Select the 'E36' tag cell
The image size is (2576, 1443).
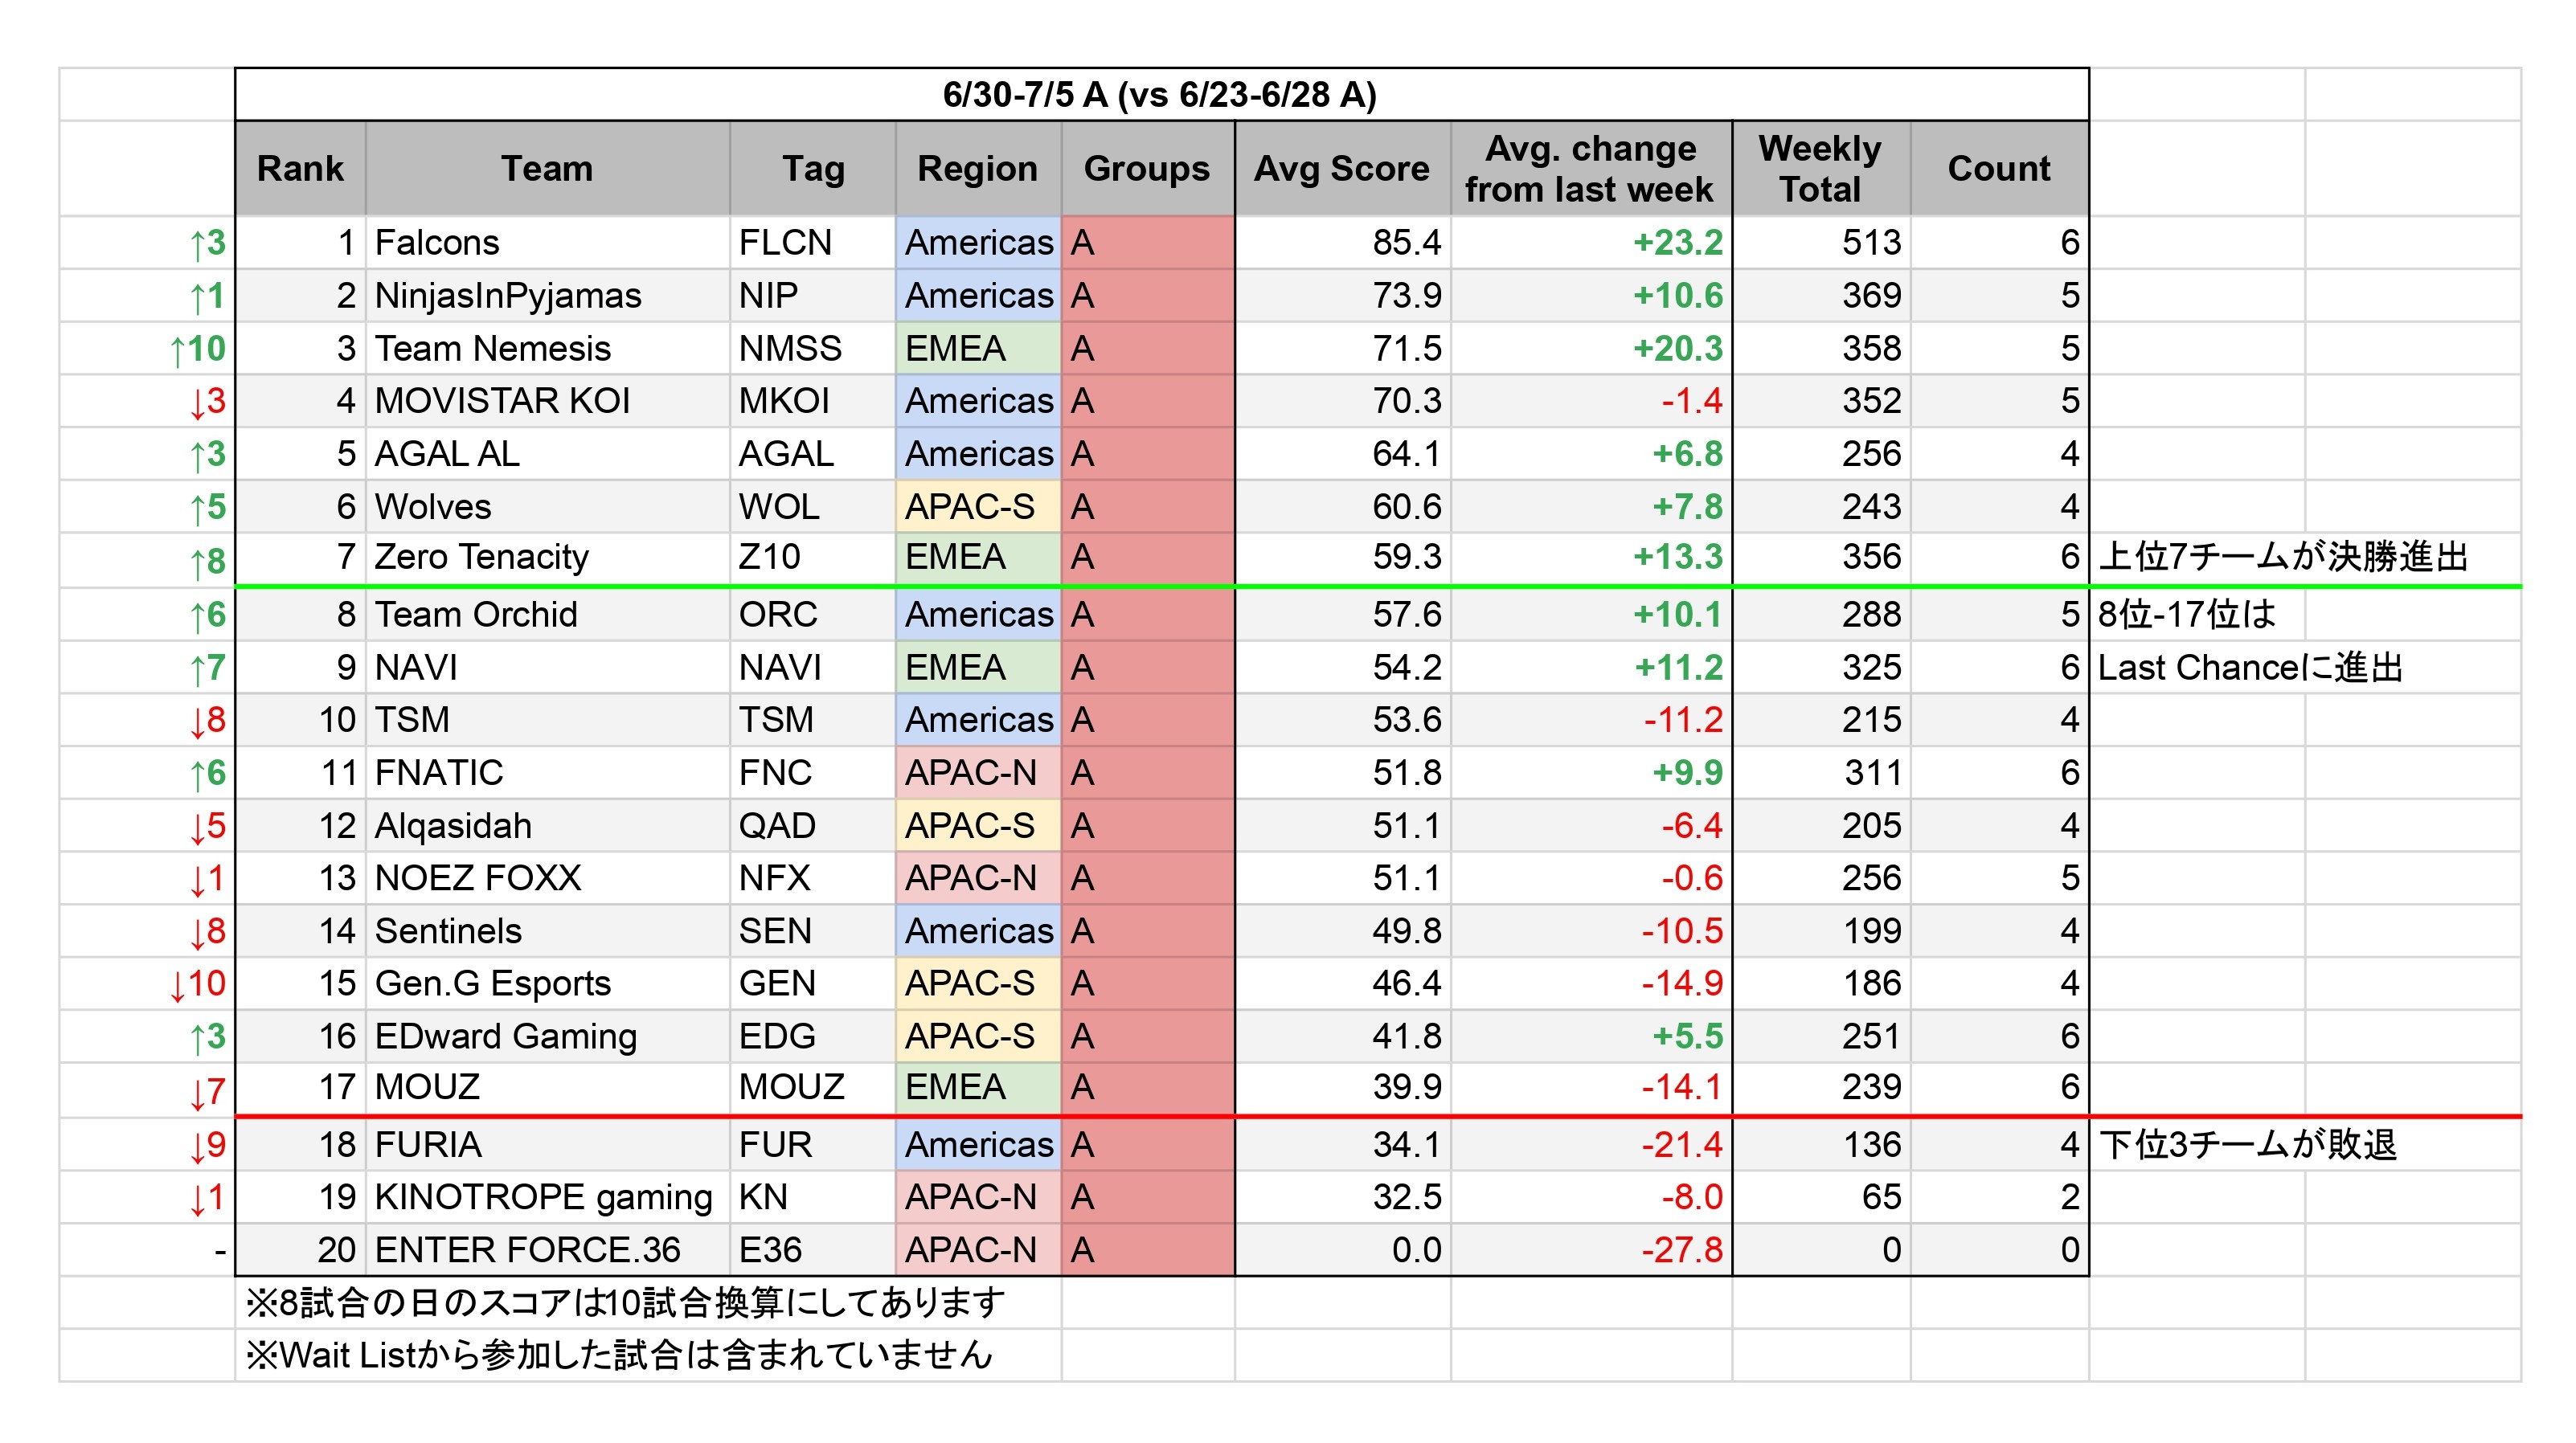point(813,1250)
